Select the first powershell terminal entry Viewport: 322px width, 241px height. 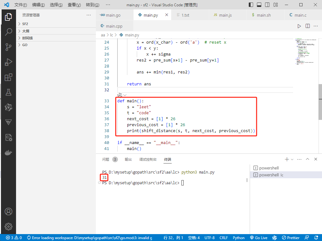(286, 168)
